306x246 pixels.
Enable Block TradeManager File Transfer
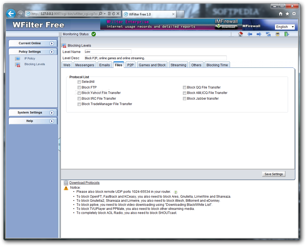point(79,104)
